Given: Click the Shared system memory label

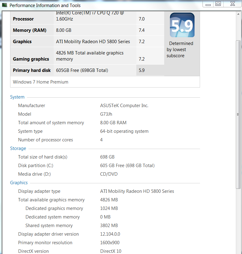Looking at the screenshot, I should pos(49,226).
